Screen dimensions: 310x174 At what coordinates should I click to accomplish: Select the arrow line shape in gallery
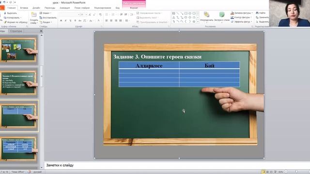182,14
